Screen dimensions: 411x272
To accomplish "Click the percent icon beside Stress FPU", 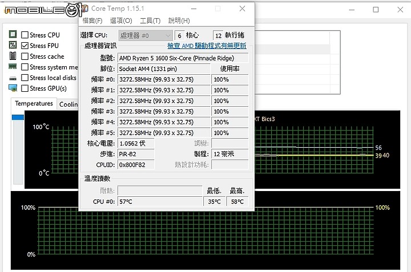I will [13, 45].
